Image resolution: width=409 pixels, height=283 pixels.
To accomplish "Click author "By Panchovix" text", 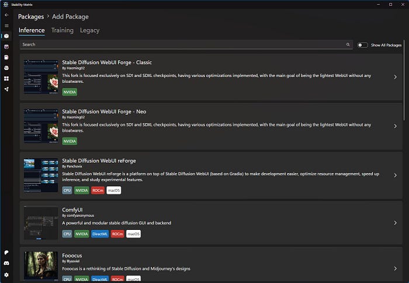I will (72, 166).
